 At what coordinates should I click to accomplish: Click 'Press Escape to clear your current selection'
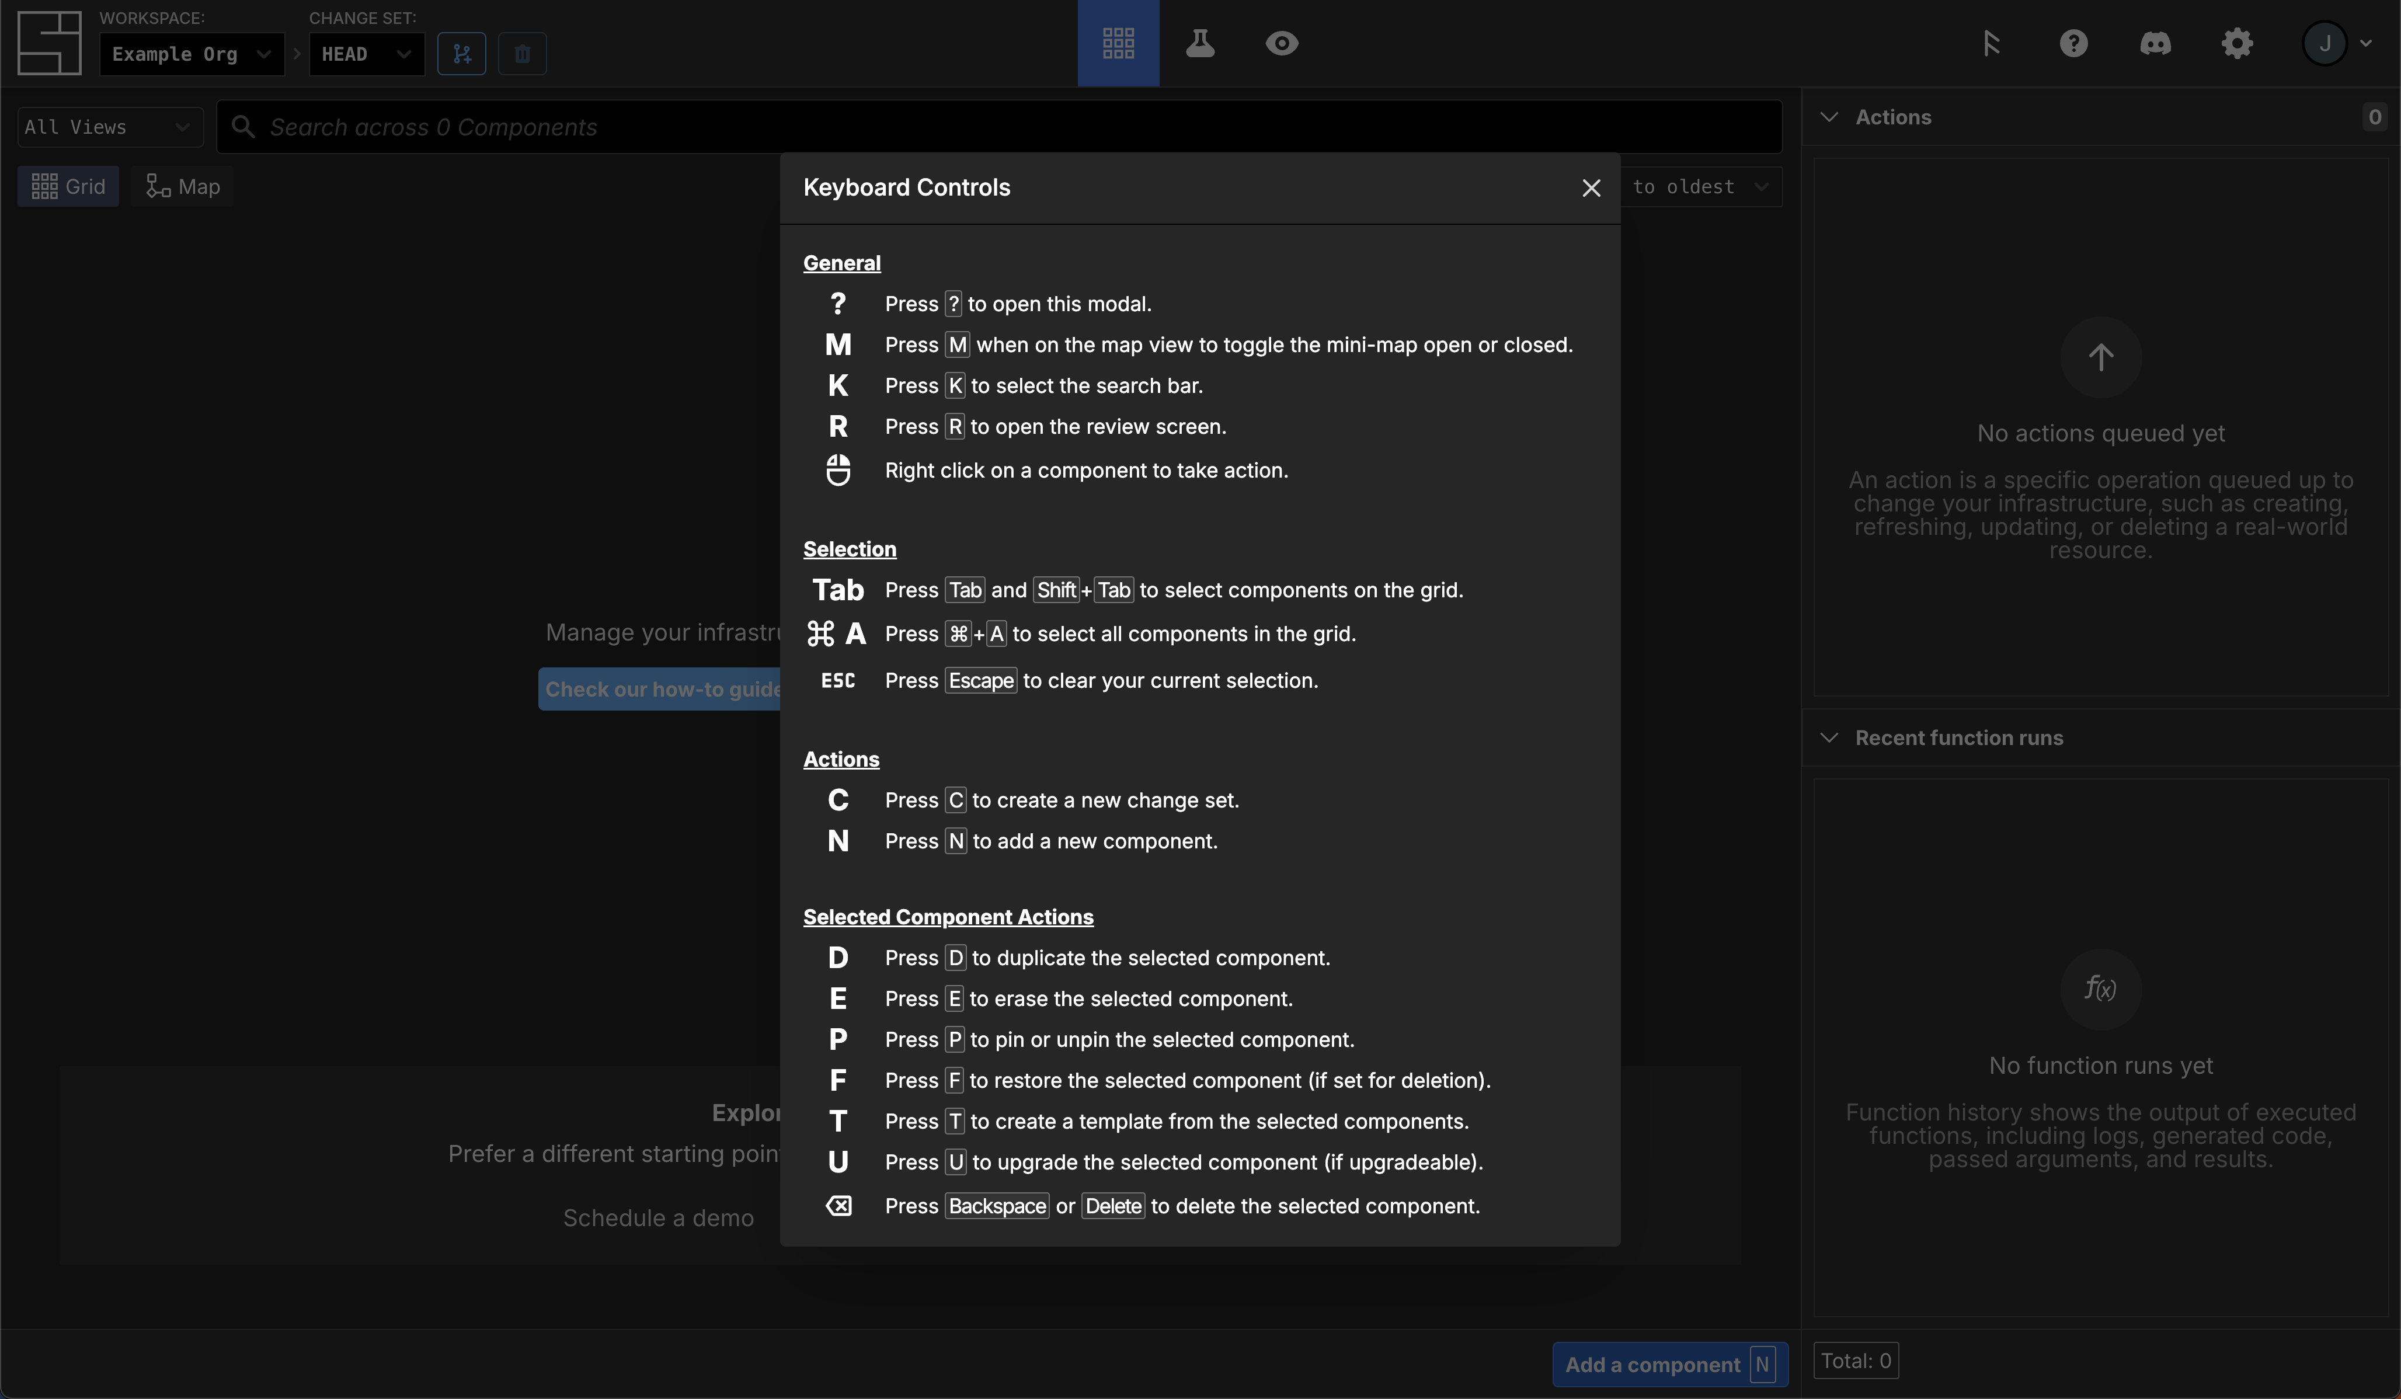pyautogui.click(x=1101, y=680)
